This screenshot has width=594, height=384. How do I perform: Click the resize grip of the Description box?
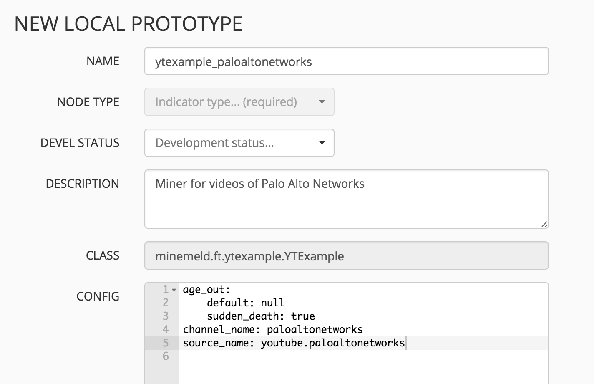[544, 224]
